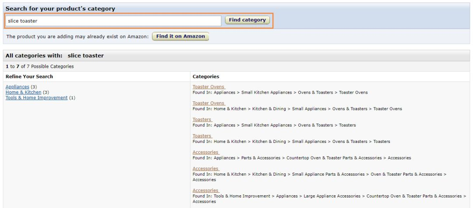Refine search by Tools & Home Improvement
473x208 pixels.
(x=36, y=98)
